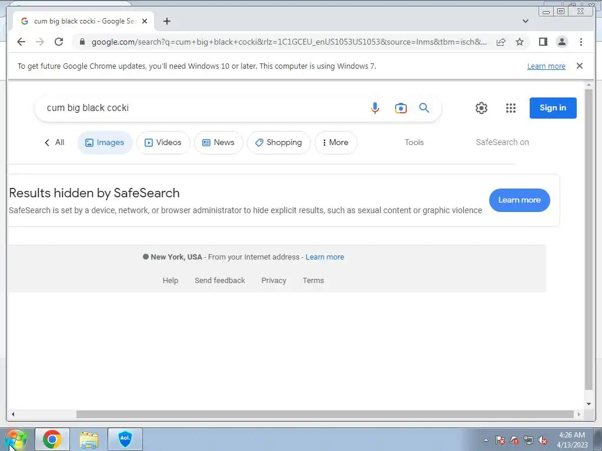Click the scroll down arrow

coord(588,403)
